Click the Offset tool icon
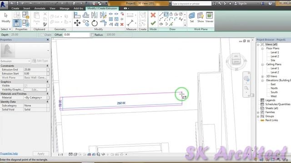This screenshot has height=163, width=291. pos(86,15)
